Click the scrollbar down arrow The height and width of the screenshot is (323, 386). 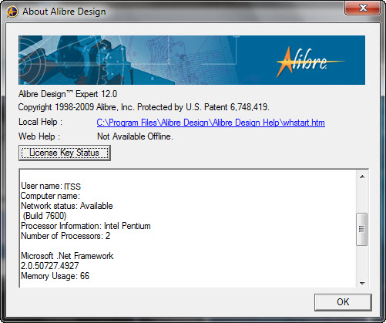point(362,283)
